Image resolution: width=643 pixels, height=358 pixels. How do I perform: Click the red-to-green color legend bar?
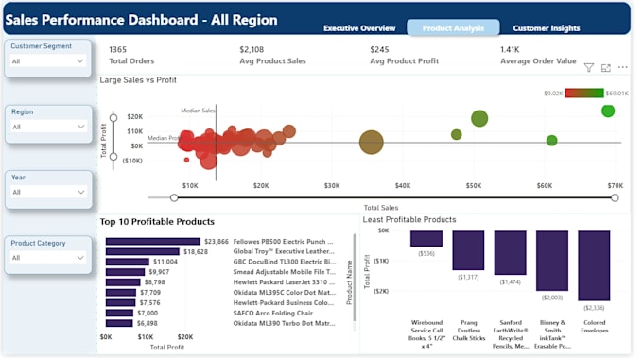coord(584,93)
